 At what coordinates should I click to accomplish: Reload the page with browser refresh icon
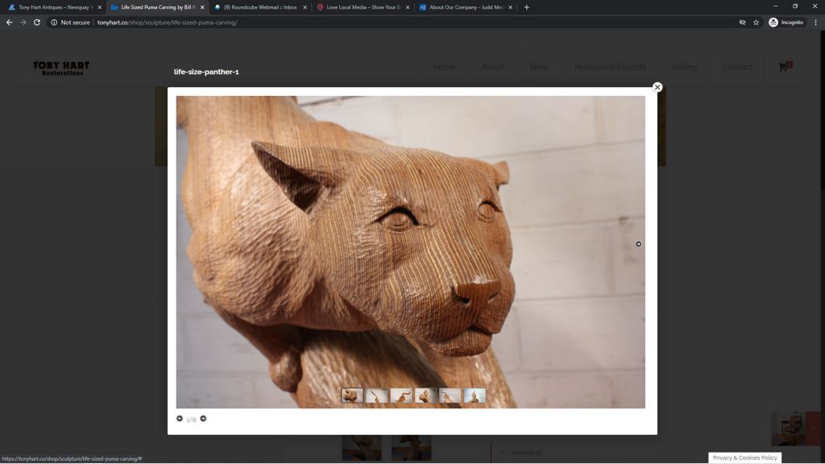[x=36, y=23]
